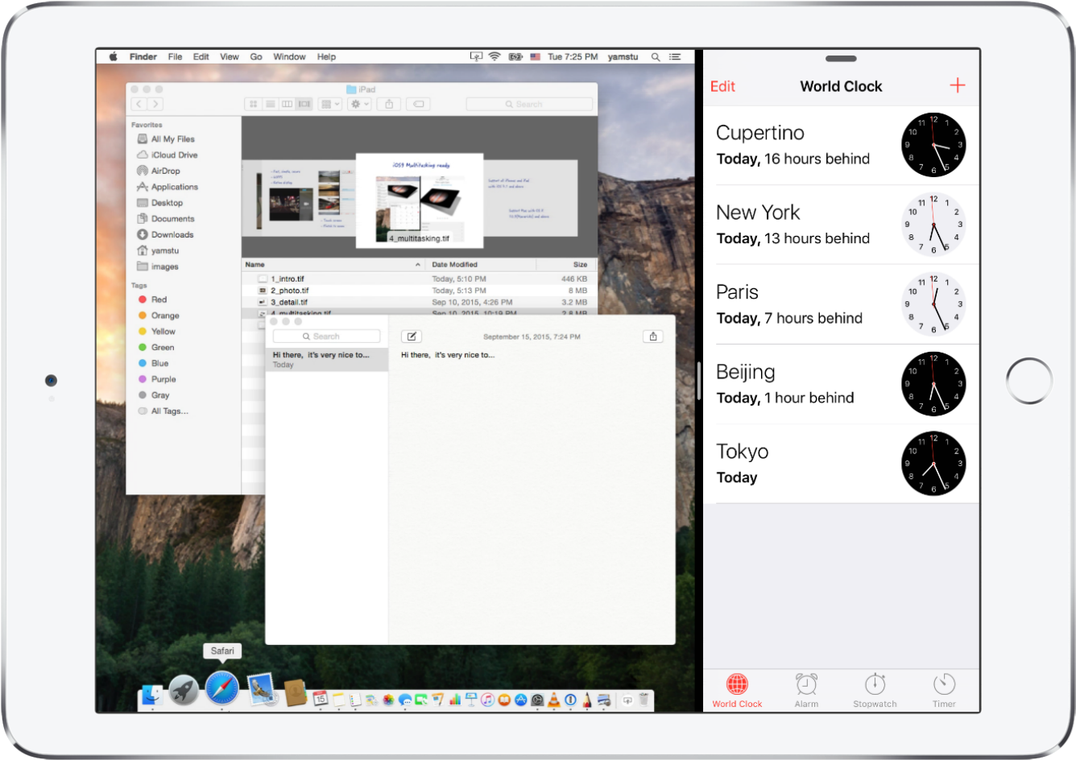Switch Finder to Cover Flow view
The width and height of the screenshot is (1076, 760).
click(x=304, y=104)
